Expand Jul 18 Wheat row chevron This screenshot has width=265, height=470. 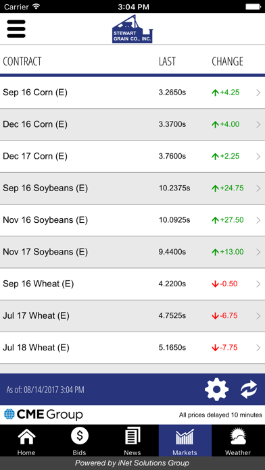click(258, 348)
